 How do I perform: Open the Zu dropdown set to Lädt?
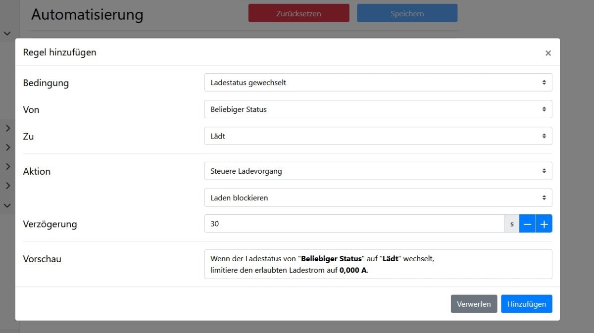click(378, 136)
